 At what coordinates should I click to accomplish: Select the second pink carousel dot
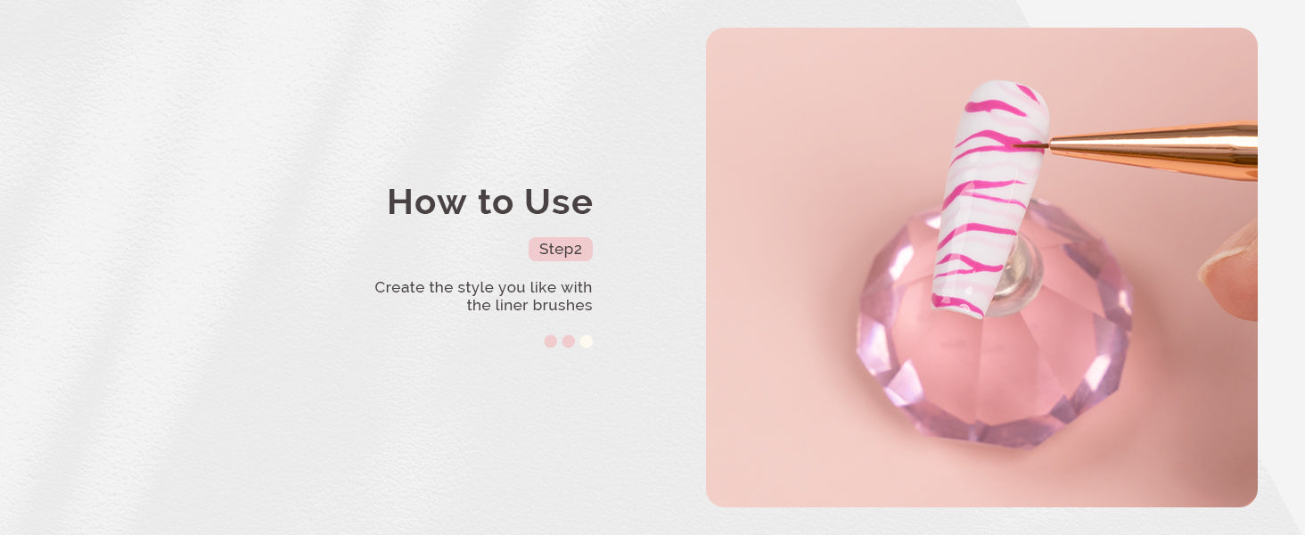(x=569, y=342)
